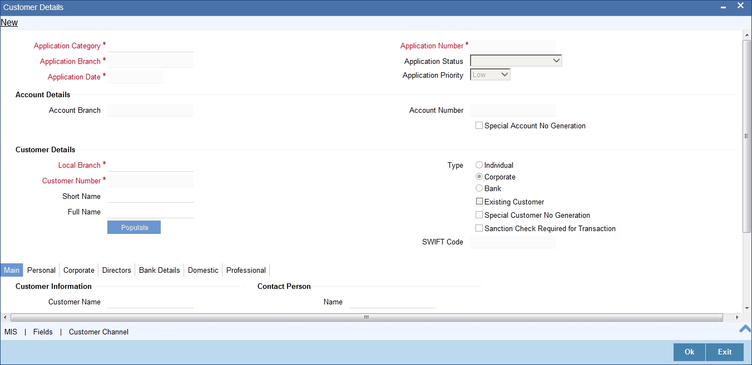Focus the Application Branch field

tap(150, 61)
